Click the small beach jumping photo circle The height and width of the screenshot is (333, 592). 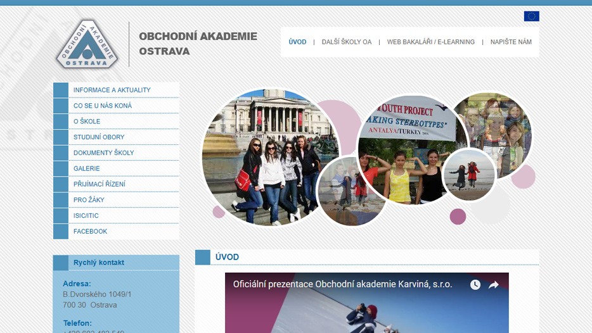coord(469,175)
